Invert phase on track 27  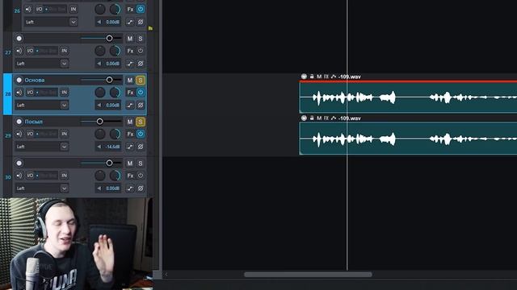(141, 64)
